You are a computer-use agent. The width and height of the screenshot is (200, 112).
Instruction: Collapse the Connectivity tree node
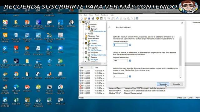tap(83, 24)
